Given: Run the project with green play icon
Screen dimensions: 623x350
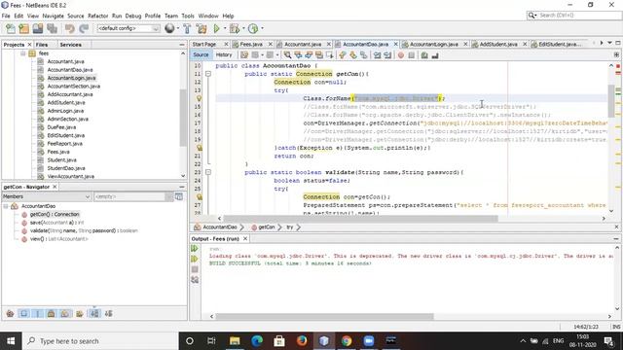Looking at the screenshot, I should point(216,28).
